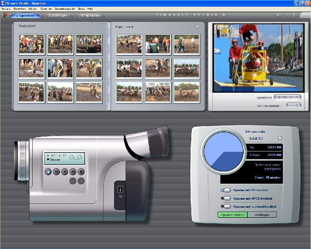311x249 pixels.
Task: Select the top-left thumbnail on the left album page
Action: (32, 44)
